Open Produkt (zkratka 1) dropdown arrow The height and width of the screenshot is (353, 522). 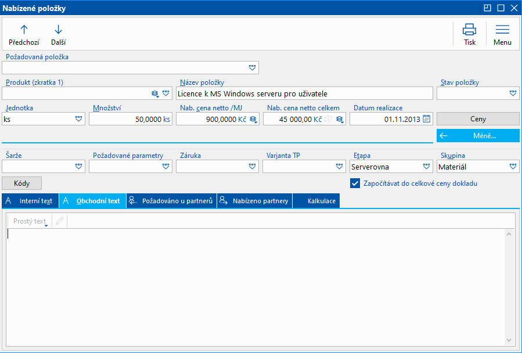click(x=166, y=93)
